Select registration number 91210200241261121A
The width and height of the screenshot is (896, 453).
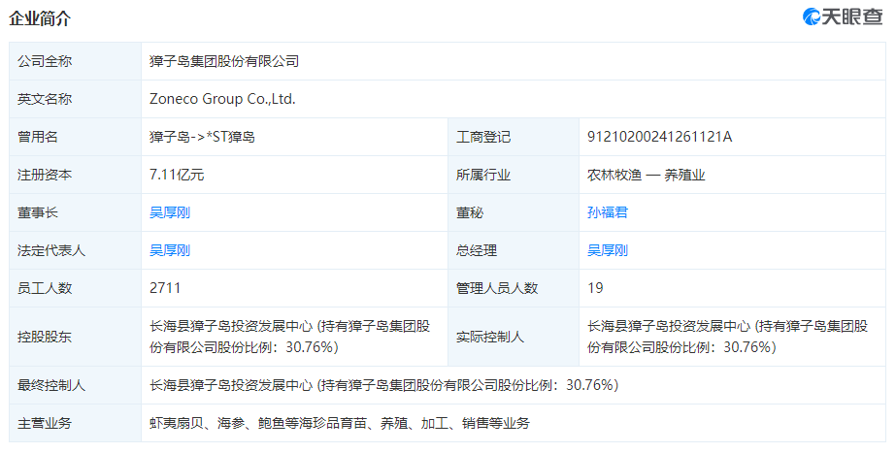659,137
